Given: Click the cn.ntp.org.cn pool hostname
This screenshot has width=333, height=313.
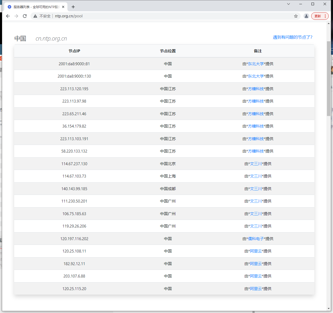Looking at the screenshot, I should [x=51, y=39].
